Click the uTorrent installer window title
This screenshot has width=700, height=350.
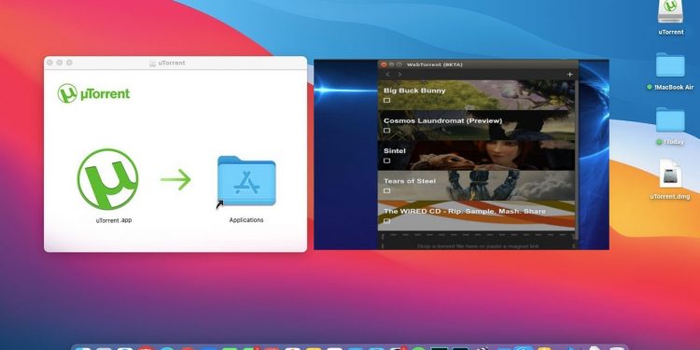172,63
